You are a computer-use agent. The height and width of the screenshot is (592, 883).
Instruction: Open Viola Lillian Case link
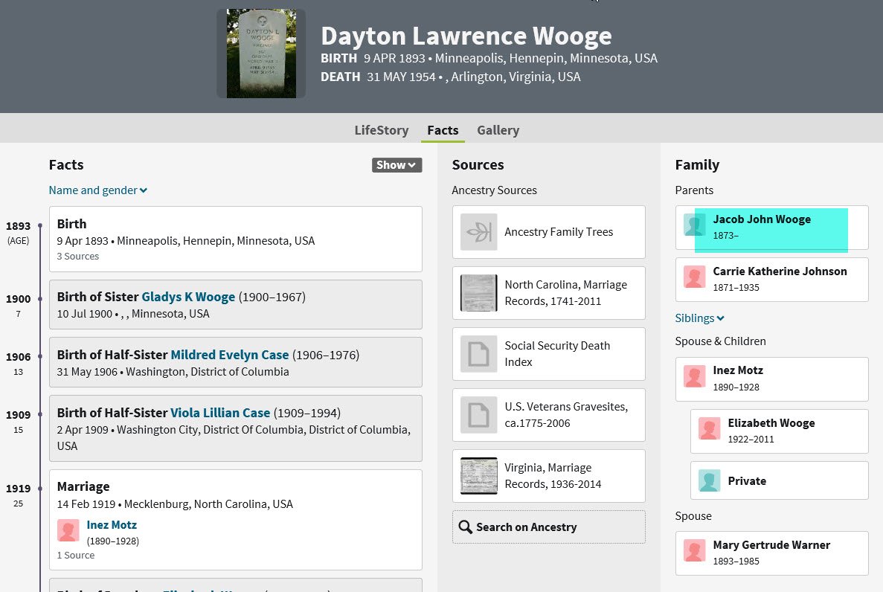220,413
